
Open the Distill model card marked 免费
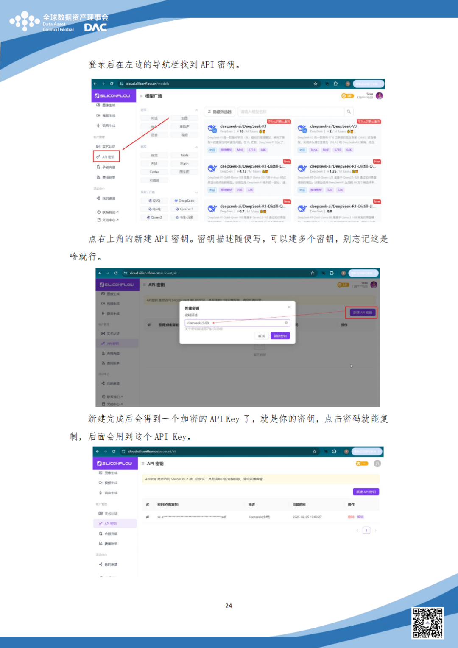[x=338, y=211]
